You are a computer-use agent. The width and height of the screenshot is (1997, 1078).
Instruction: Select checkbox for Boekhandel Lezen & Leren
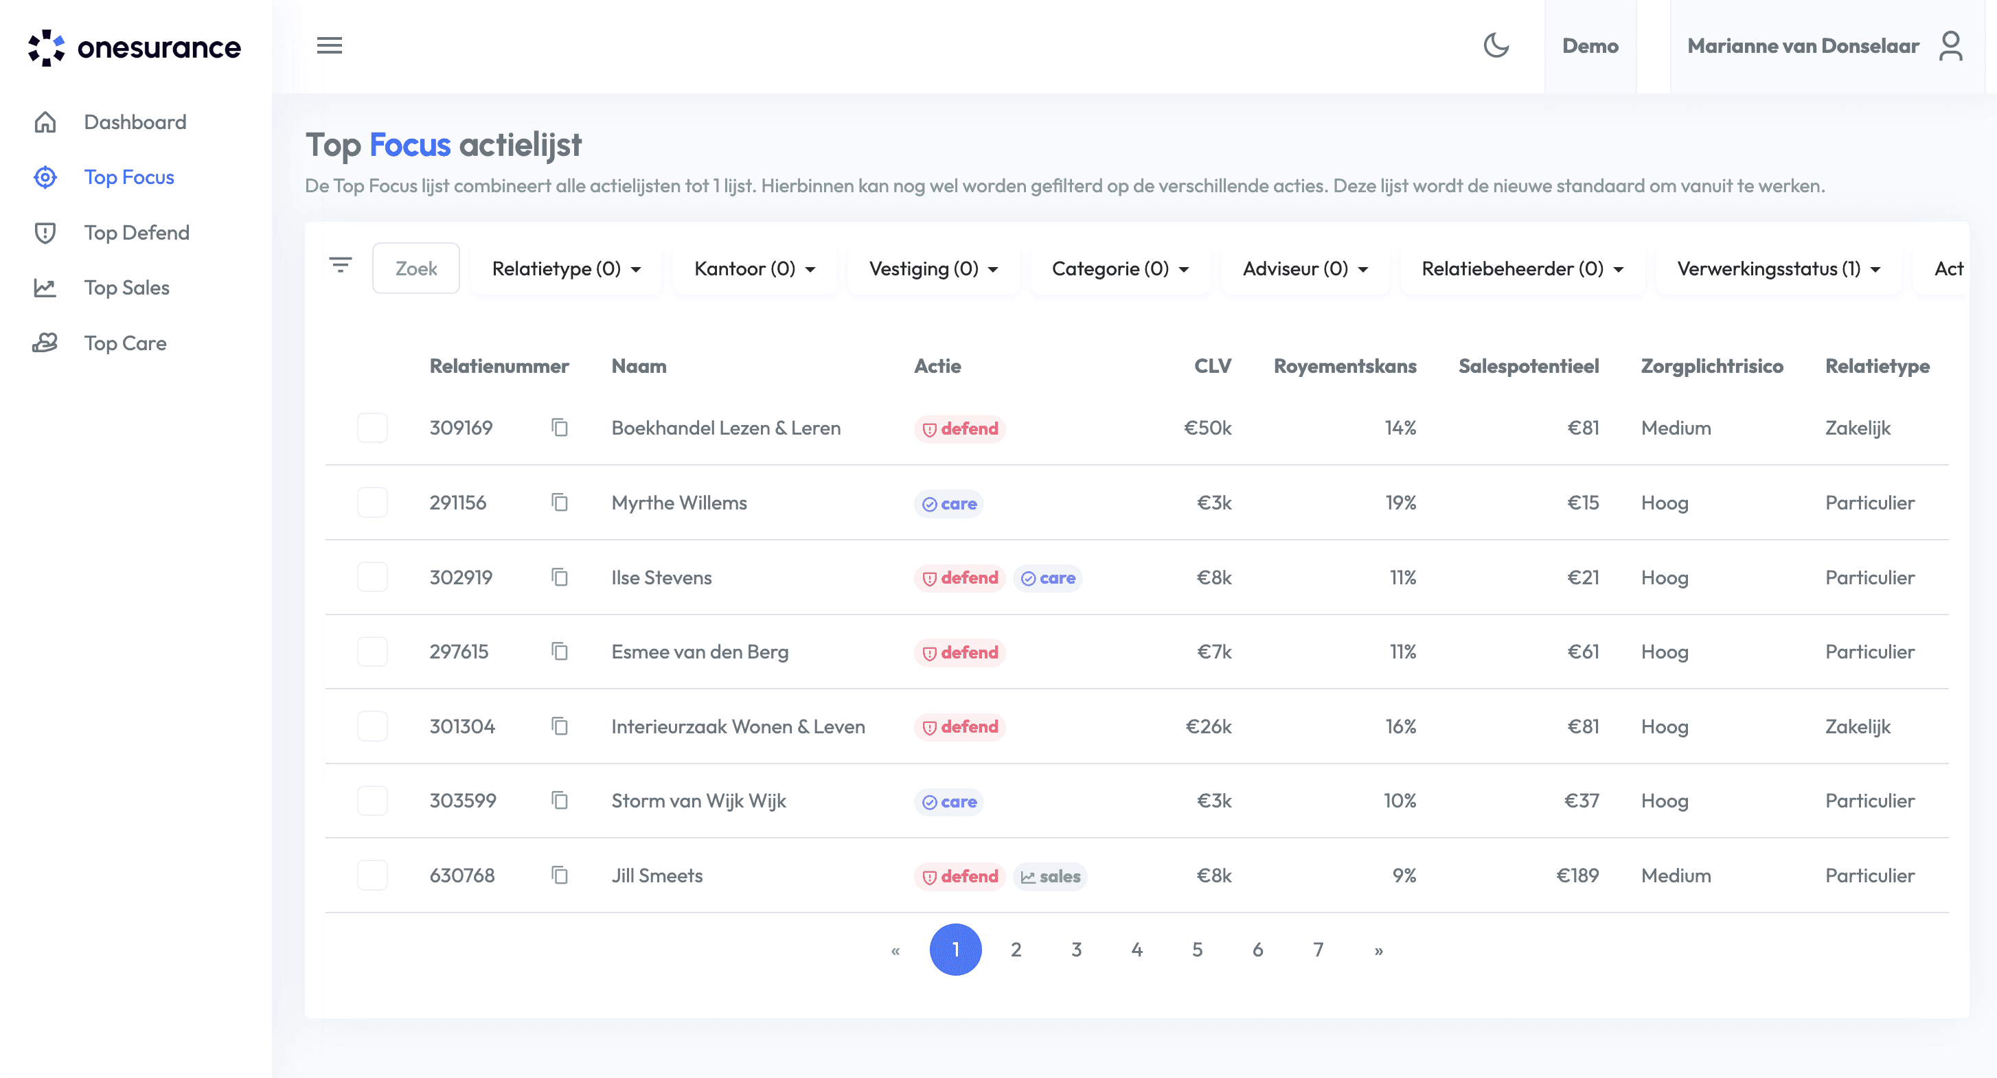372,428
